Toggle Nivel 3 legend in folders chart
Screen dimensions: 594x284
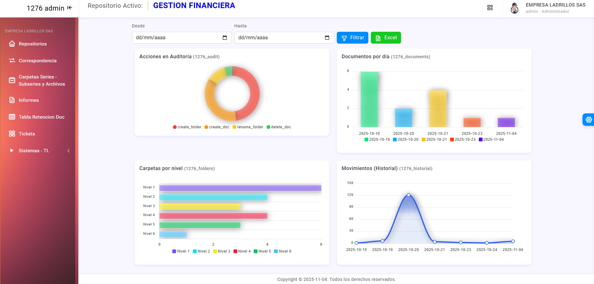[222, 251]
